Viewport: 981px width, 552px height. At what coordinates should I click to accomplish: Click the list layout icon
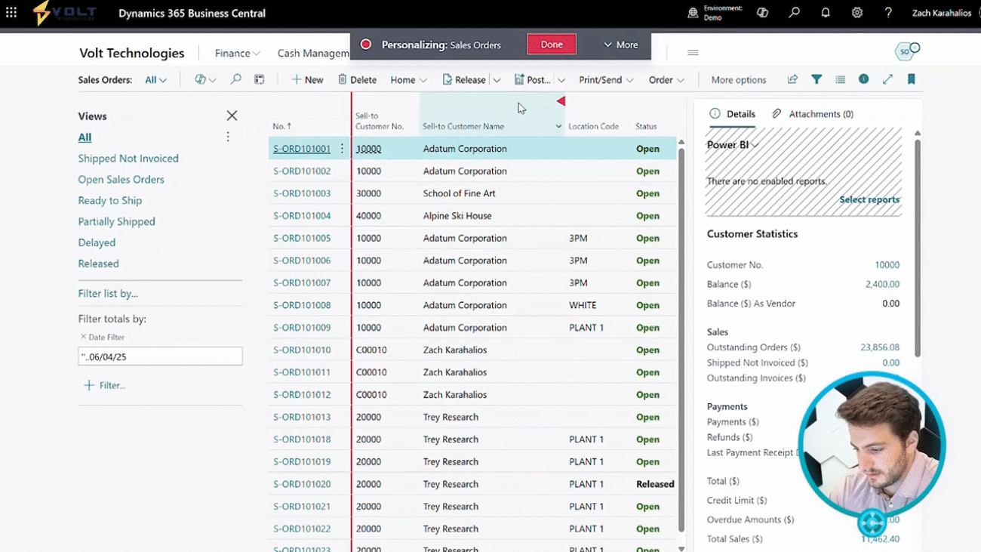[x=840, y=79]
